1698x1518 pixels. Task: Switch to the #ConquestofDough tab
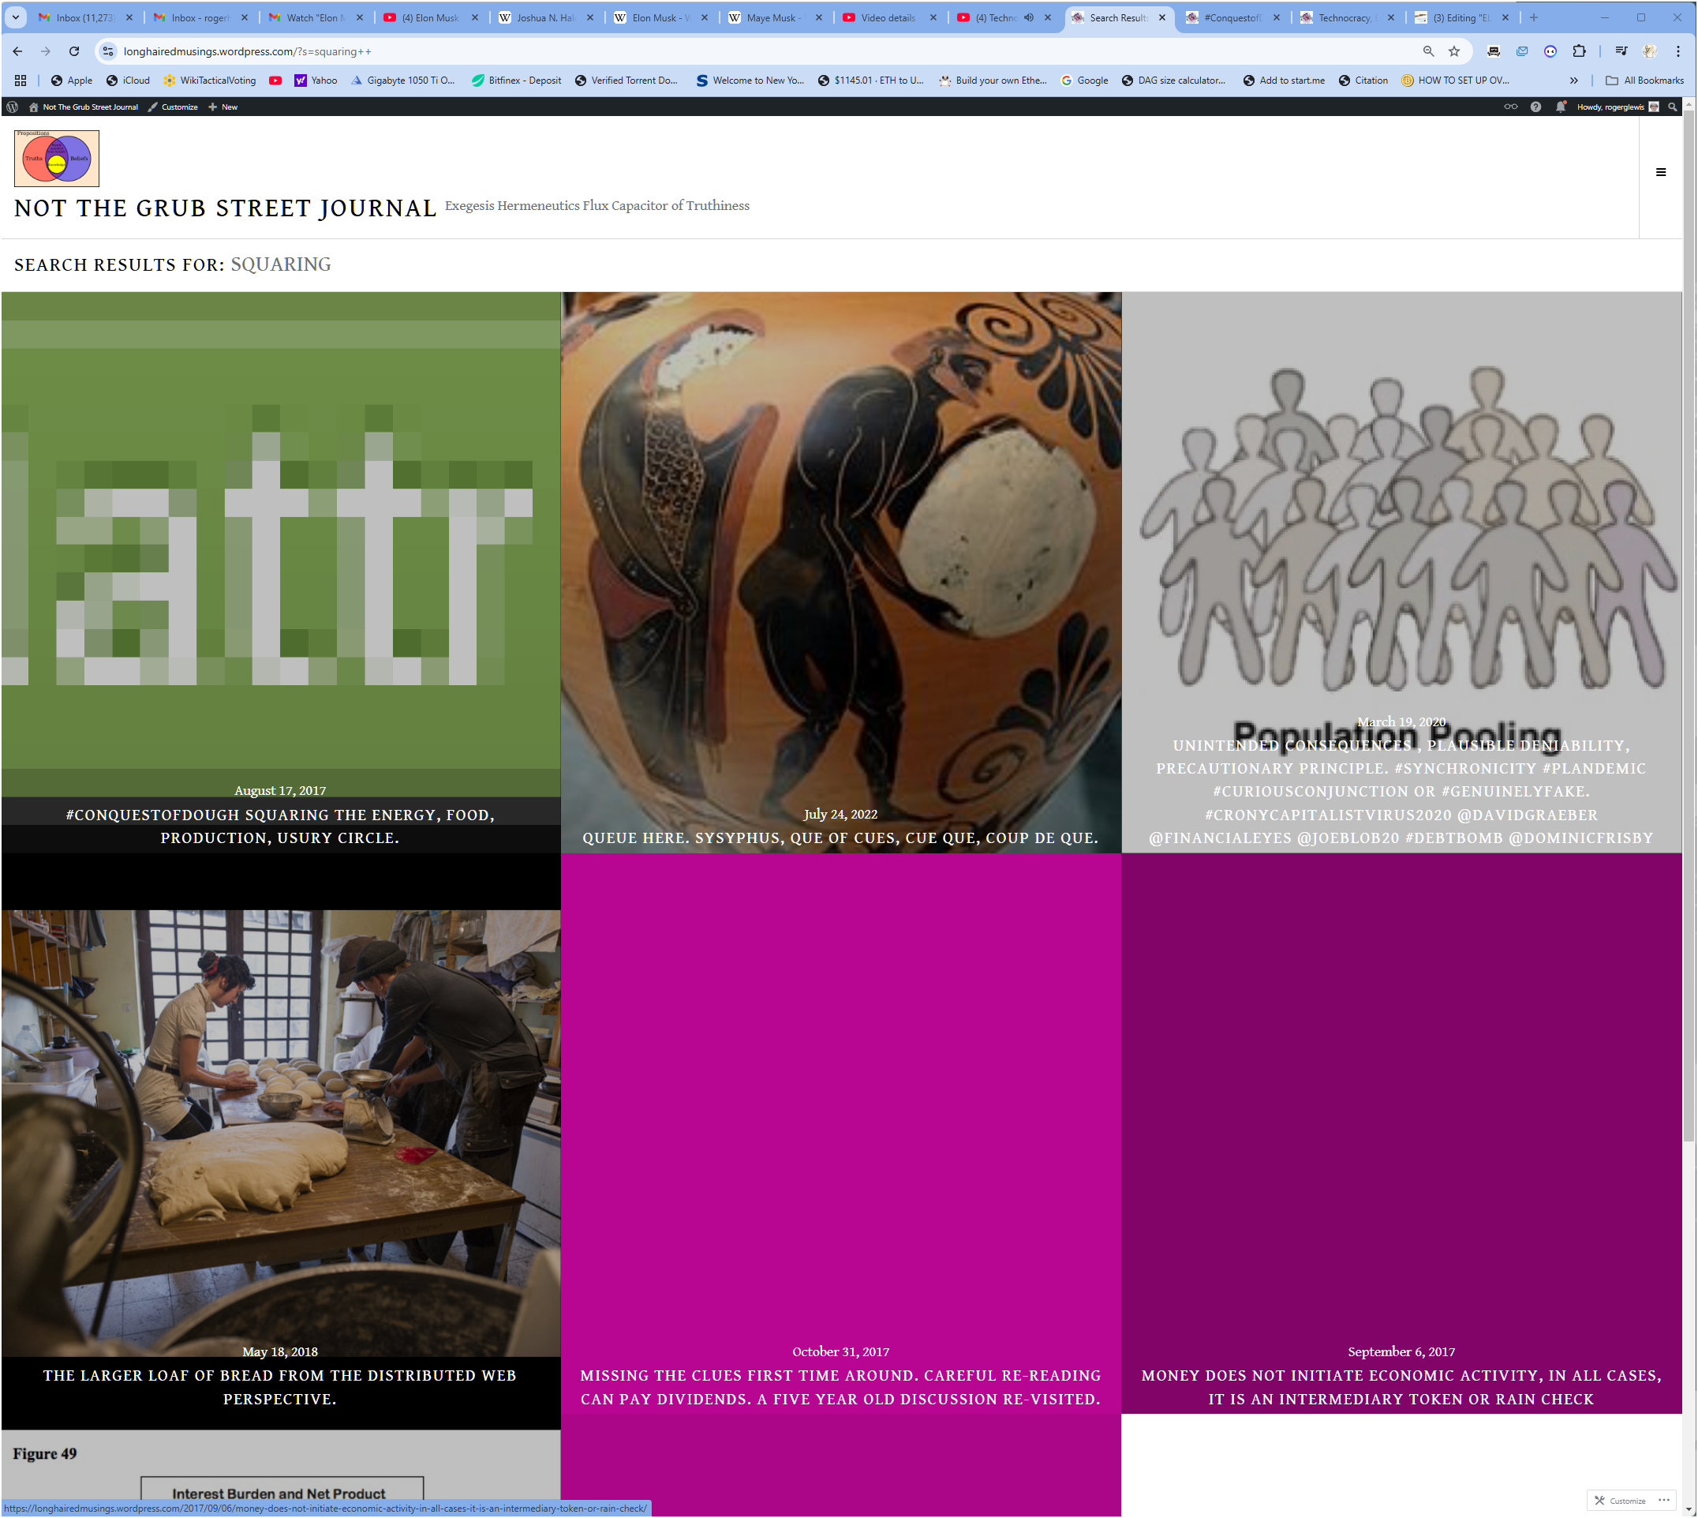(1232, 17)
